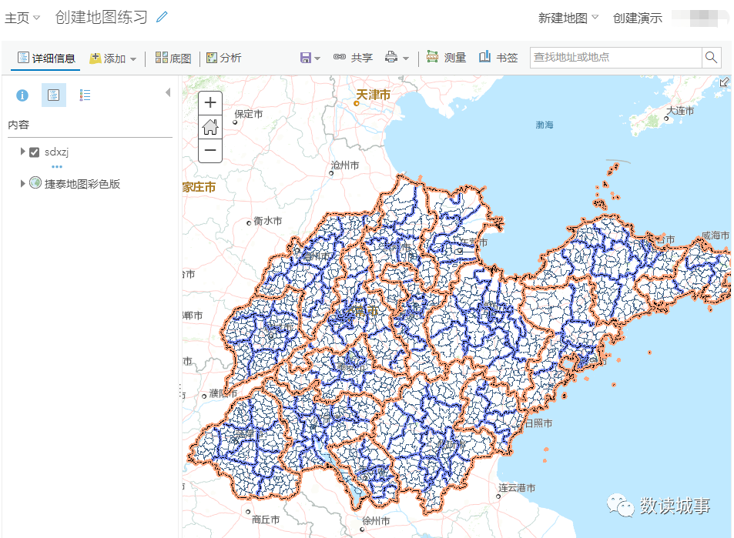Click the 沧州市 map label
Screen dimensions: 734x538
pos(345,165)
